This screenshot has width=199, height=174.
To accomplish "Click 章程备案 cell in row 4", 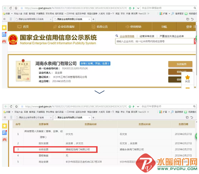I will tap(43, 156).
